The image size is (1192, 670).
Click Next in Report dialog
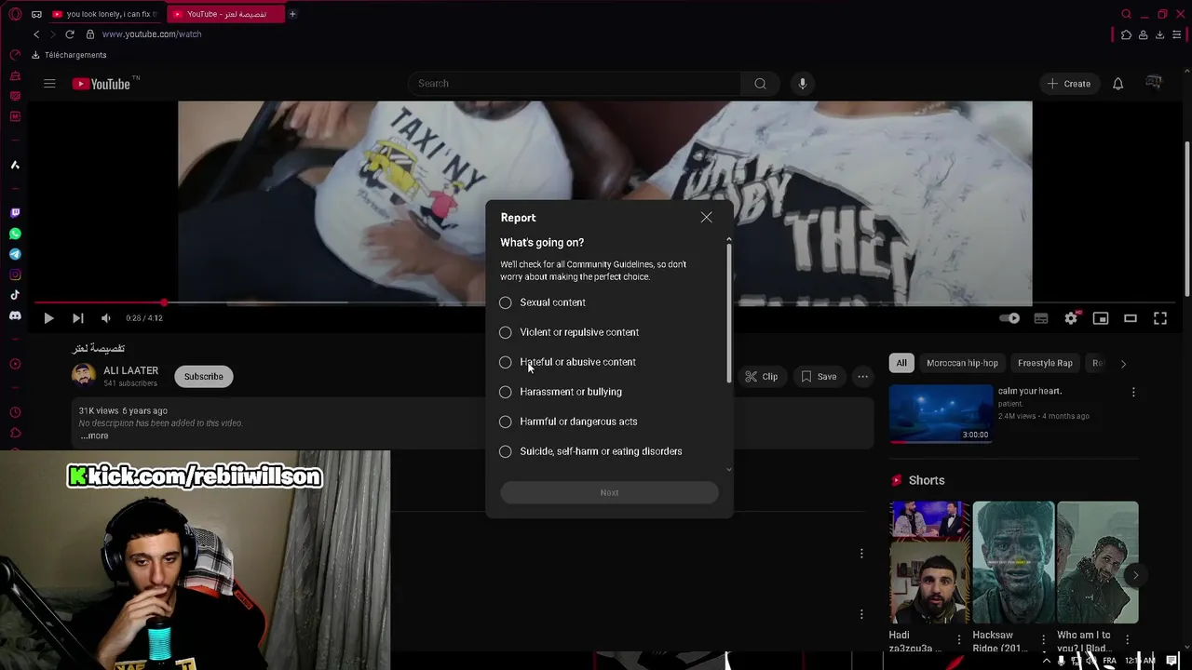609,492
